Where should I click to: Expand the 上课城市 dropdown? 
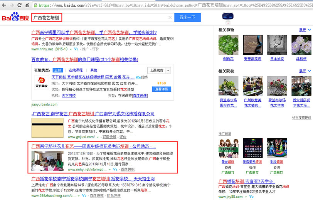(x=159, y=71)
